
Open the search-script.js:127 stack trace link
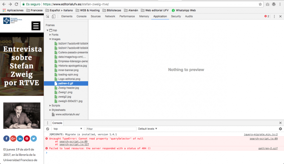click(74, 144)
